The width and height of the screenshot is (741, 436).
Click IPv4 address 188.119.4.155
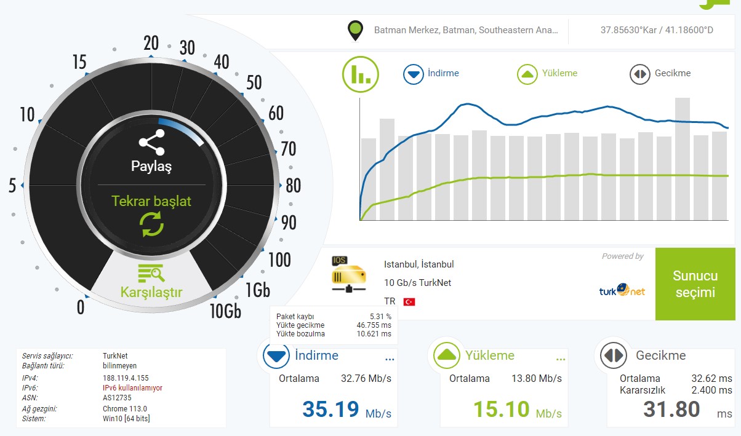pyautogui.click(x=126, y=378)
